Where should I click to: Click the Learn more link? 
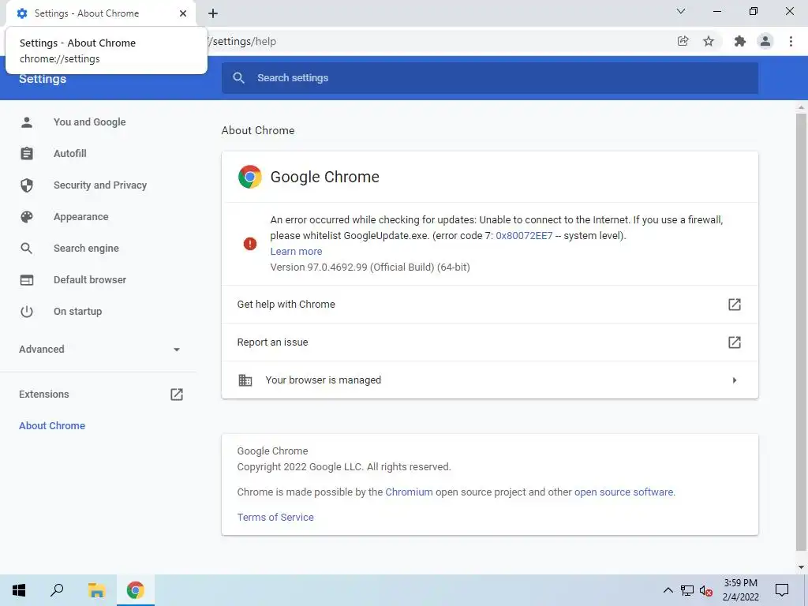coord(297,252)
